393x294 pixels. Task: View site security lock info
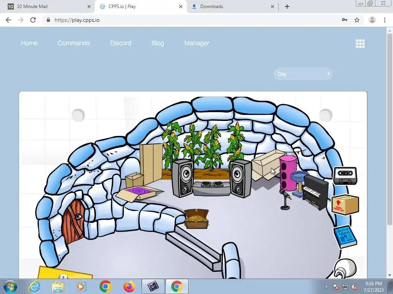48,20
